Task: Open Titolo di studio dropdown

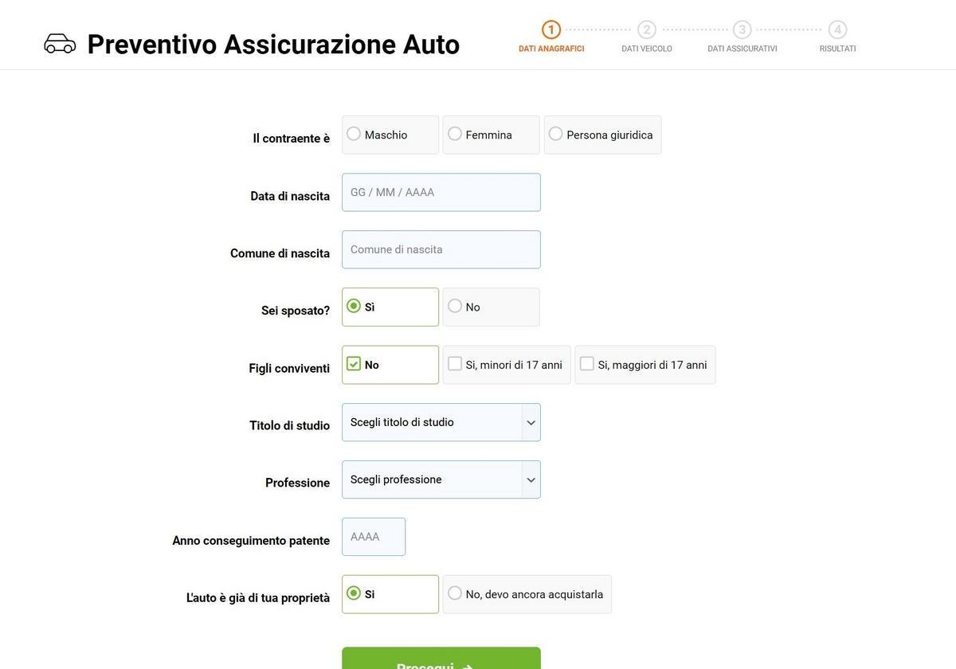Action: (441, 422)
